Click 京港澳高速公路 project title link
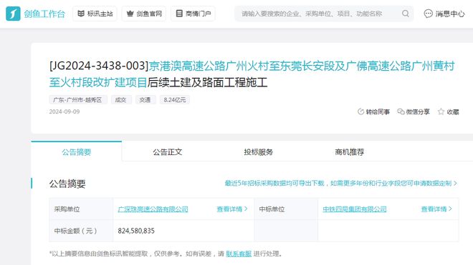The width and height of the screenshot is (473, 265). 252,74
